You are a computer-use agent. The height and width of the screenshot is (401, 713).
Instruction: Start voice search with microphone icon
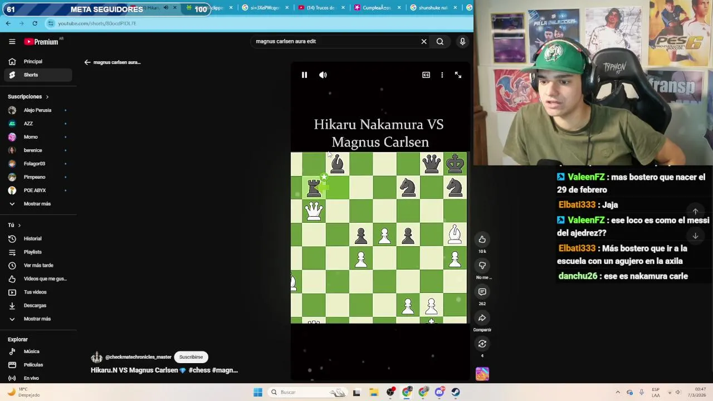[462, 41]
